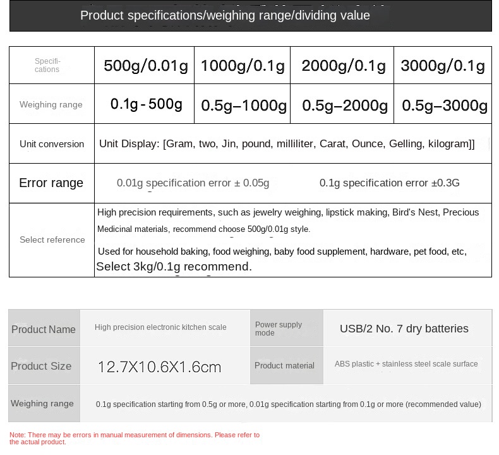Click the 0.5g–2000g weighing range cell

click(x=344, y=106)
